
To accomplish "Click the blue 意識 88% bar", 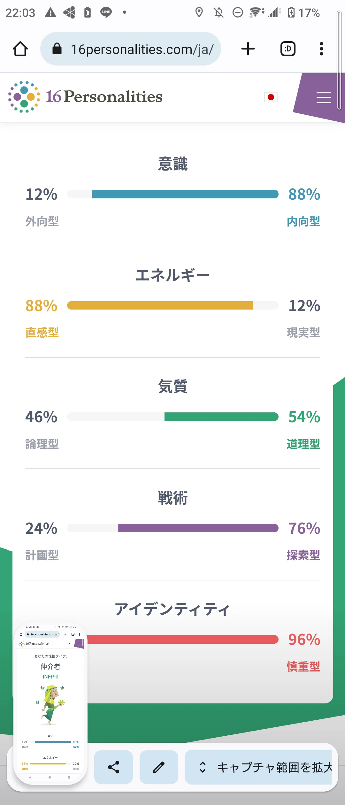I will click(185, 194).
